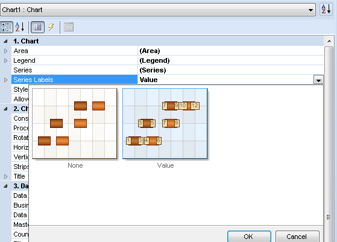Click the (Legend) value cell
Viewport: 337px width, 242px height.
pyautogui.click(x=231, y=61)
